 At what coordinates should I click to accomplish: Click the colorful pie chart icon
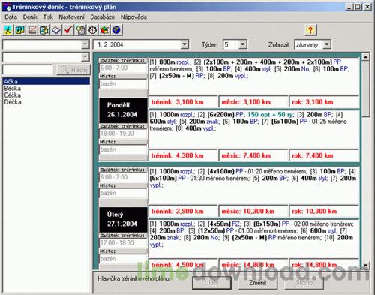click(104, 30)
